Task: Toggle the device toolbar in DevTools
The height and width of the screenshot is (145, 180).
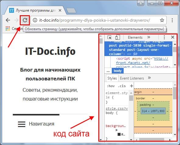Action: pos(118,37)
